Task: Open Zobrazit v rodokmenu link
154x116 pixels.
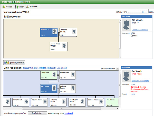Action: [x=140, y=81]
